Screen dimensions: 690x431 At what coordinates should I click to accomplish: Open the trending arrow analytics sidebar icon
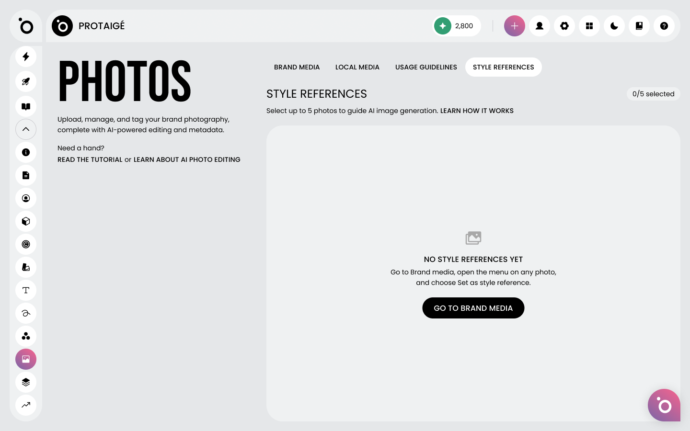coord(26,405)
